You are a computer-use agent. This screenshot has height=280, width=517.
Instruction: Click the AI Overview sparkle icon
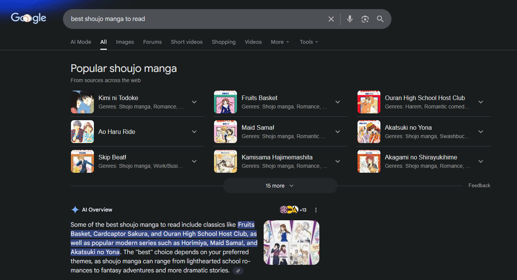point(75,210)
